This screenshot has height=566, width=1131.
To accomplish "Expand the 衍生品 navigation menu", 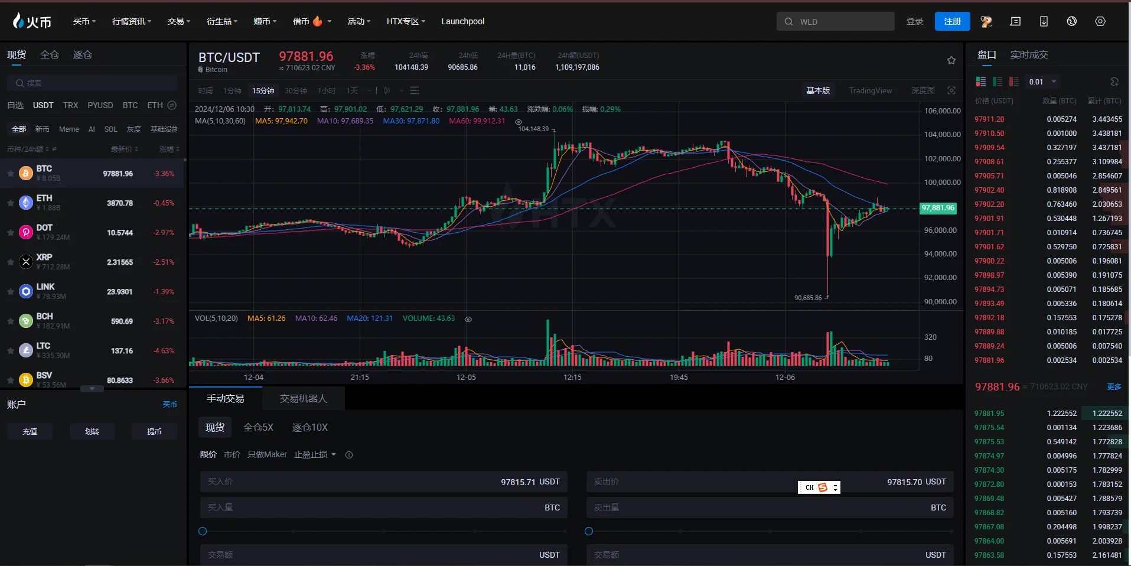I will point(222,21).
